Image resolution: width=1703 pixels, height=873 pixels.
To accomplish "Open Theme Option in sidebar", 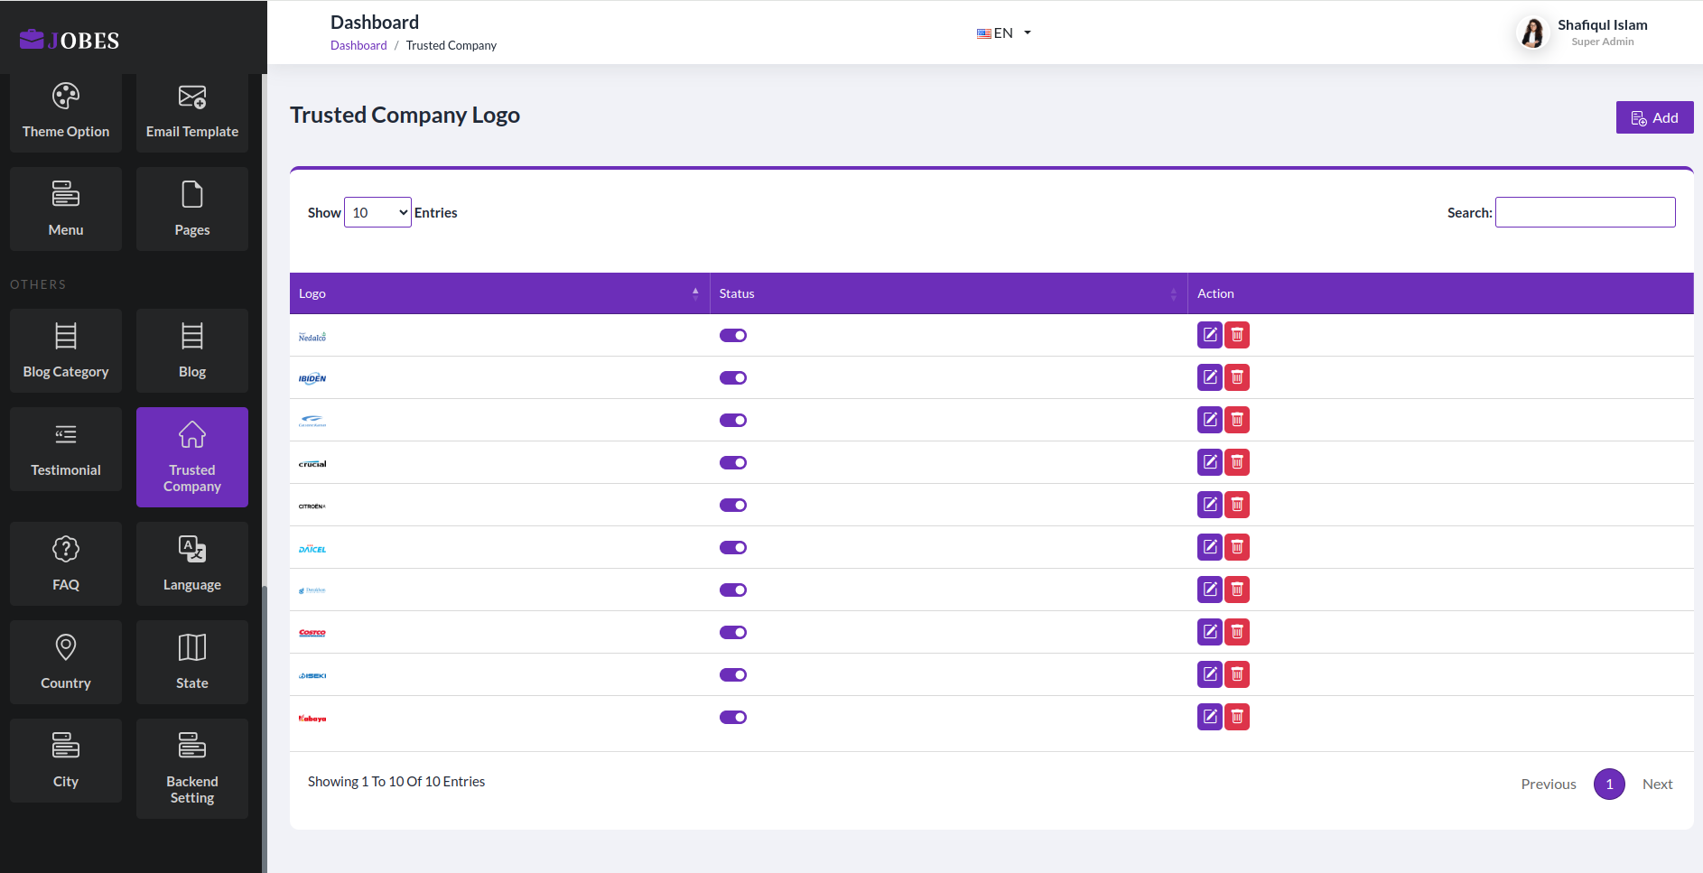I will tap(66, 112).
